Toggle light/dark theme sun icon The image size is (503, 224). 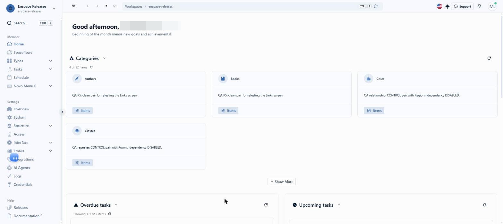(448, 6)
